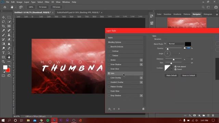Select the Eraser tool
Image resolution: width=219 pixels, height=123 pixels.
point(9,40)
